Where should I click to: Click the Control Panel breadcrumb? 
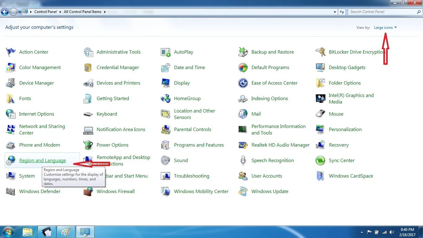coord(46,12)
